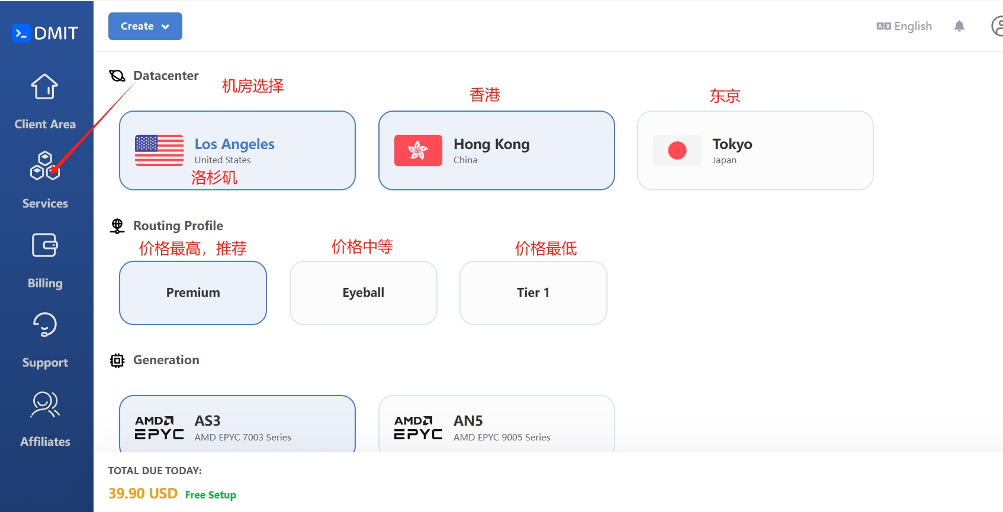Image resolution: width=1003 pixels, height=512 pixels.
Task: Click the AN5 generation title
Action: [468, 421]
